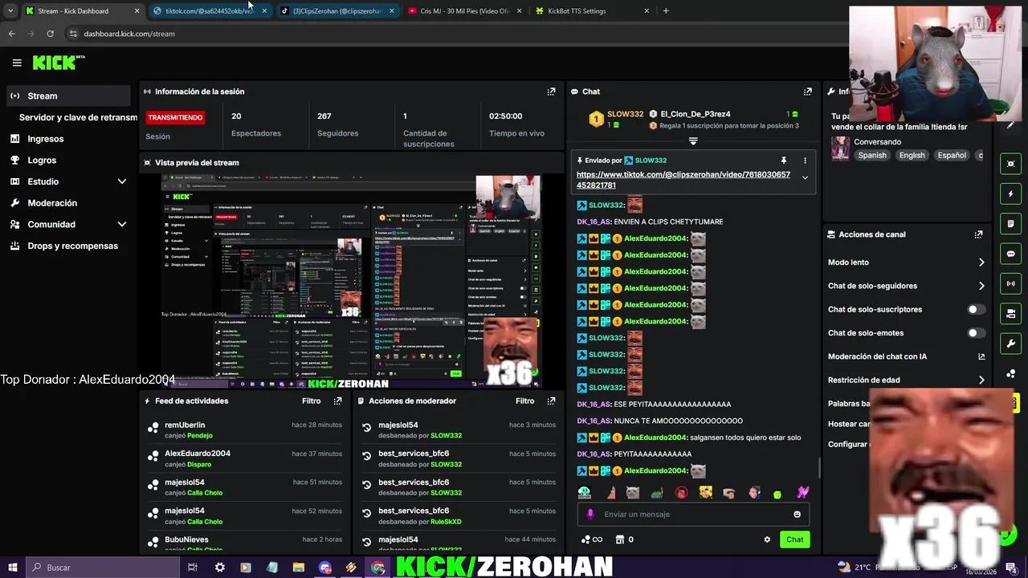Click the green Chat send button
This screenshot has width=1028, height=578.
click(794, 539)
